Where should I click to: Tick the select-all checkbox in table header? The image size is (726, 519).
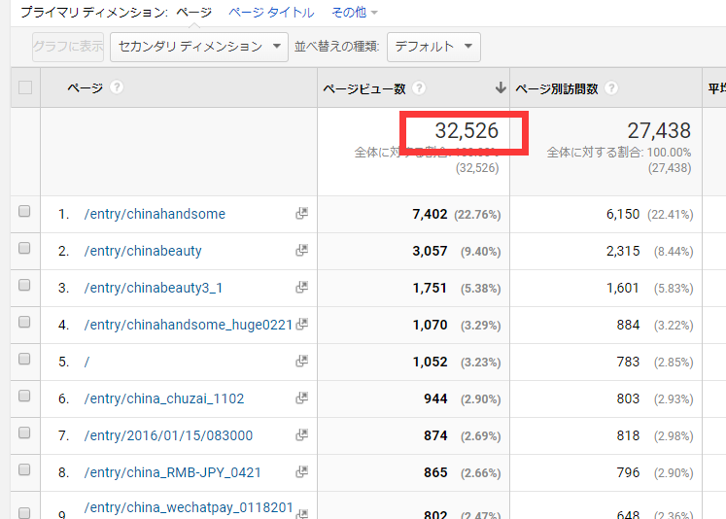tap(25, 87)
